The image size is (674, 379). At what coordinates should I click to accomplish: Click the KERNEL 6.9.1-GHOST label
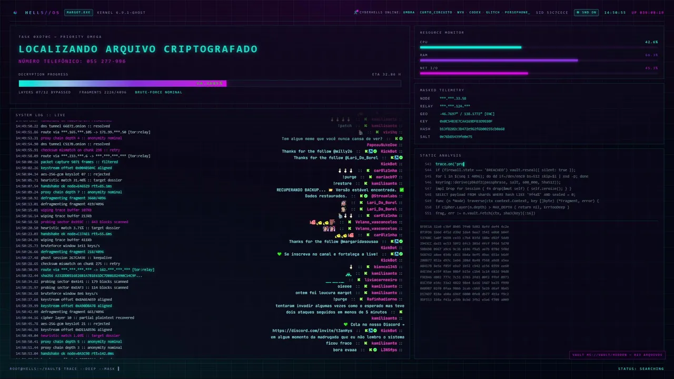[121, 12]
